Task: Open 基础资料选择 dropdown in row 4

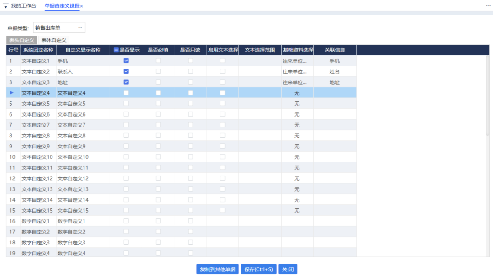Action: [297, 93]
